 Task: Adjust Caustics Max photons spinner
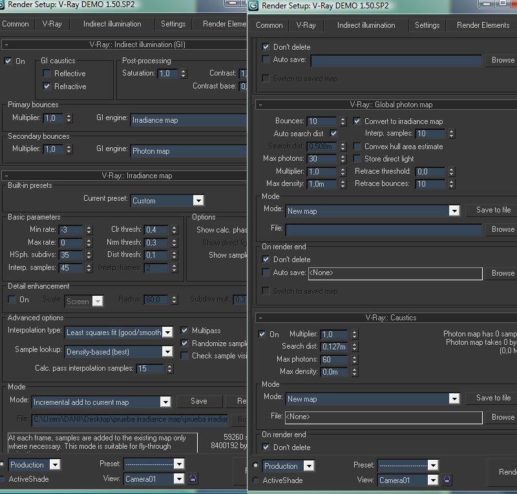tap(354, 359)
